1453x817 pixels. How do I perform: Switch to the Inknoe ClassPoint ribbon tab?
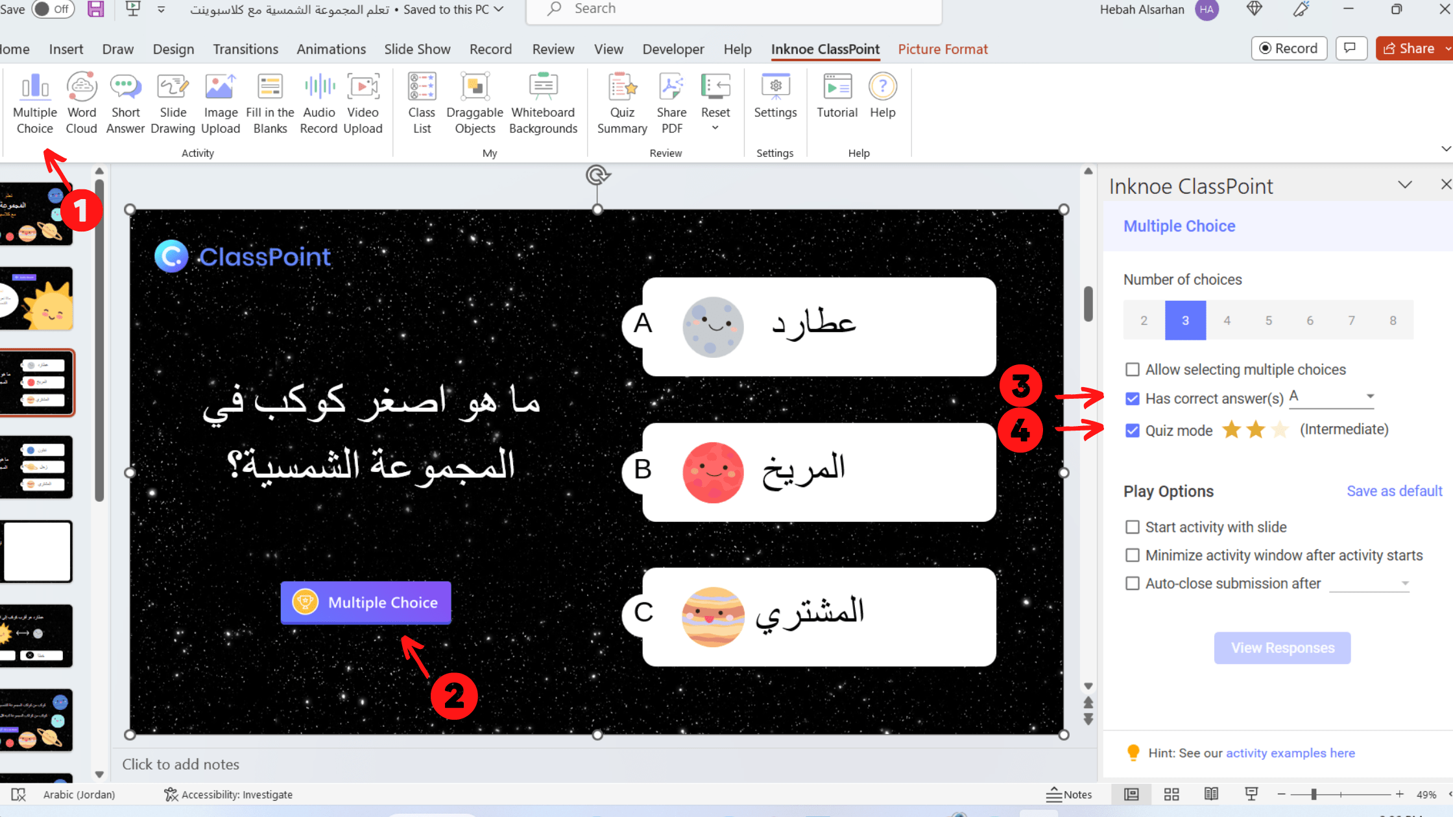point(825,49)
